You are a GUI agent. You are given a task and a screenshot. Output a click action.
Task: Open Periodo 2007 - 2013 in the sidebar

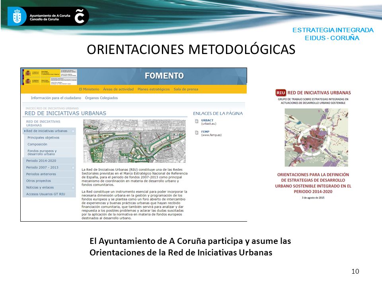tap(42, 167)
